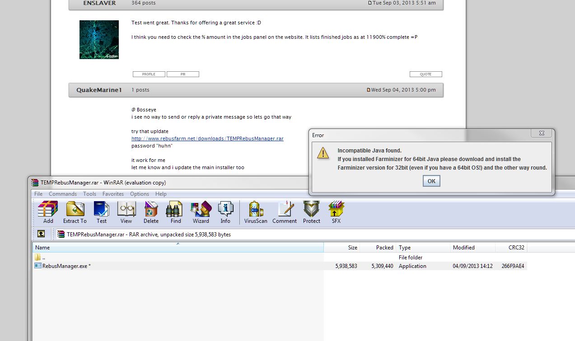Click the Delete toolbar icon
Image resolution: width=575 pixels, height=341 pixels.
click(151, 212)
